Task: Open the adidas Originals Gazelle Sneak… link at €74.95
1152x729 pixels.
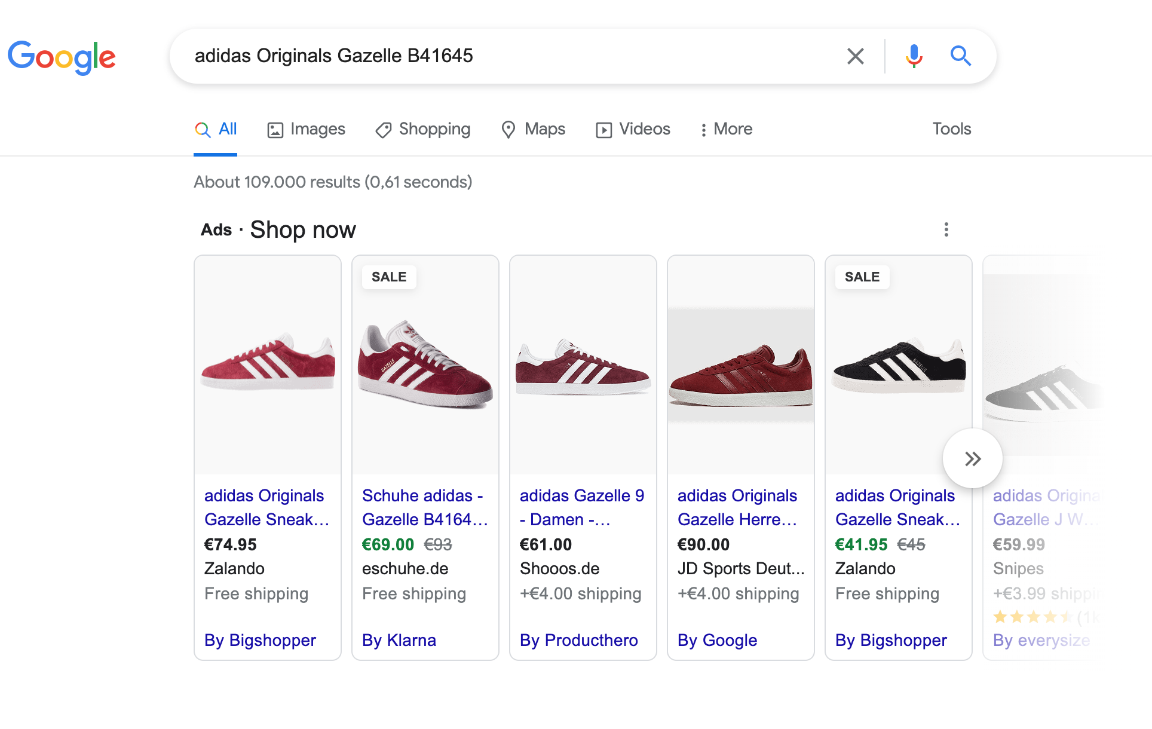Action: [x=267, y=507]
